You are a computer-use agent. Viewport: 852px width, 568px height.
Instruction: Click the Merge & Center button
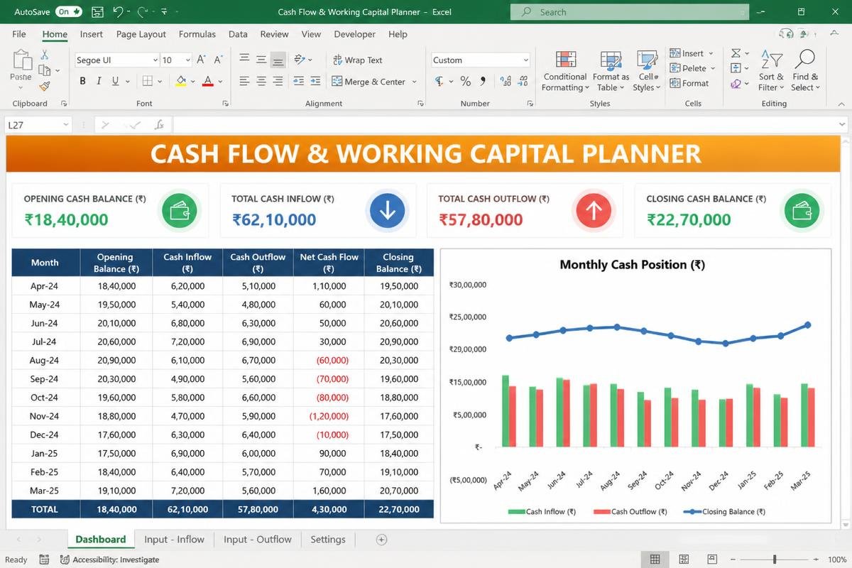(374, 82)
